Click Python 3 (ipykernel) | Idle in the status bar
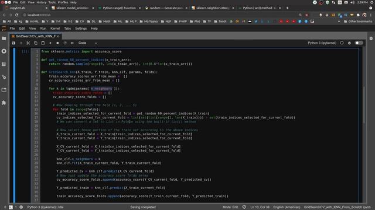This screenshot has height=210, width=375. pos(45,207)
